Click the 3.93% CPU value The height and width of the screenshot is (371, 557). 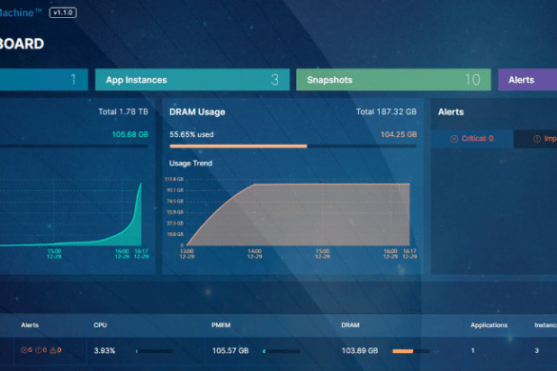[105, 351]
